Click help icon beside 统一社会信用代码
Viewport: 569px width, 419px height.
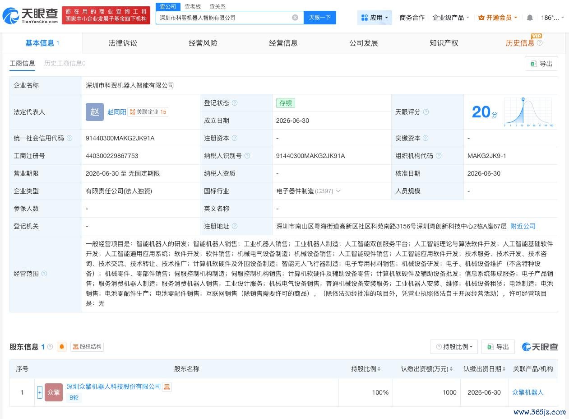click(x=69, y=138)
